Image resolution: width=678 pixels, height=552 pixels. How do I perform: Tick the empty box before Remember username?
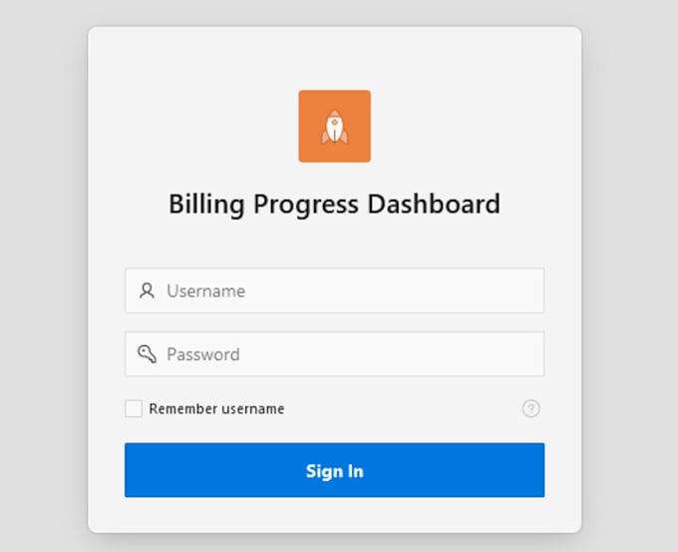click(x=134, y=408)
